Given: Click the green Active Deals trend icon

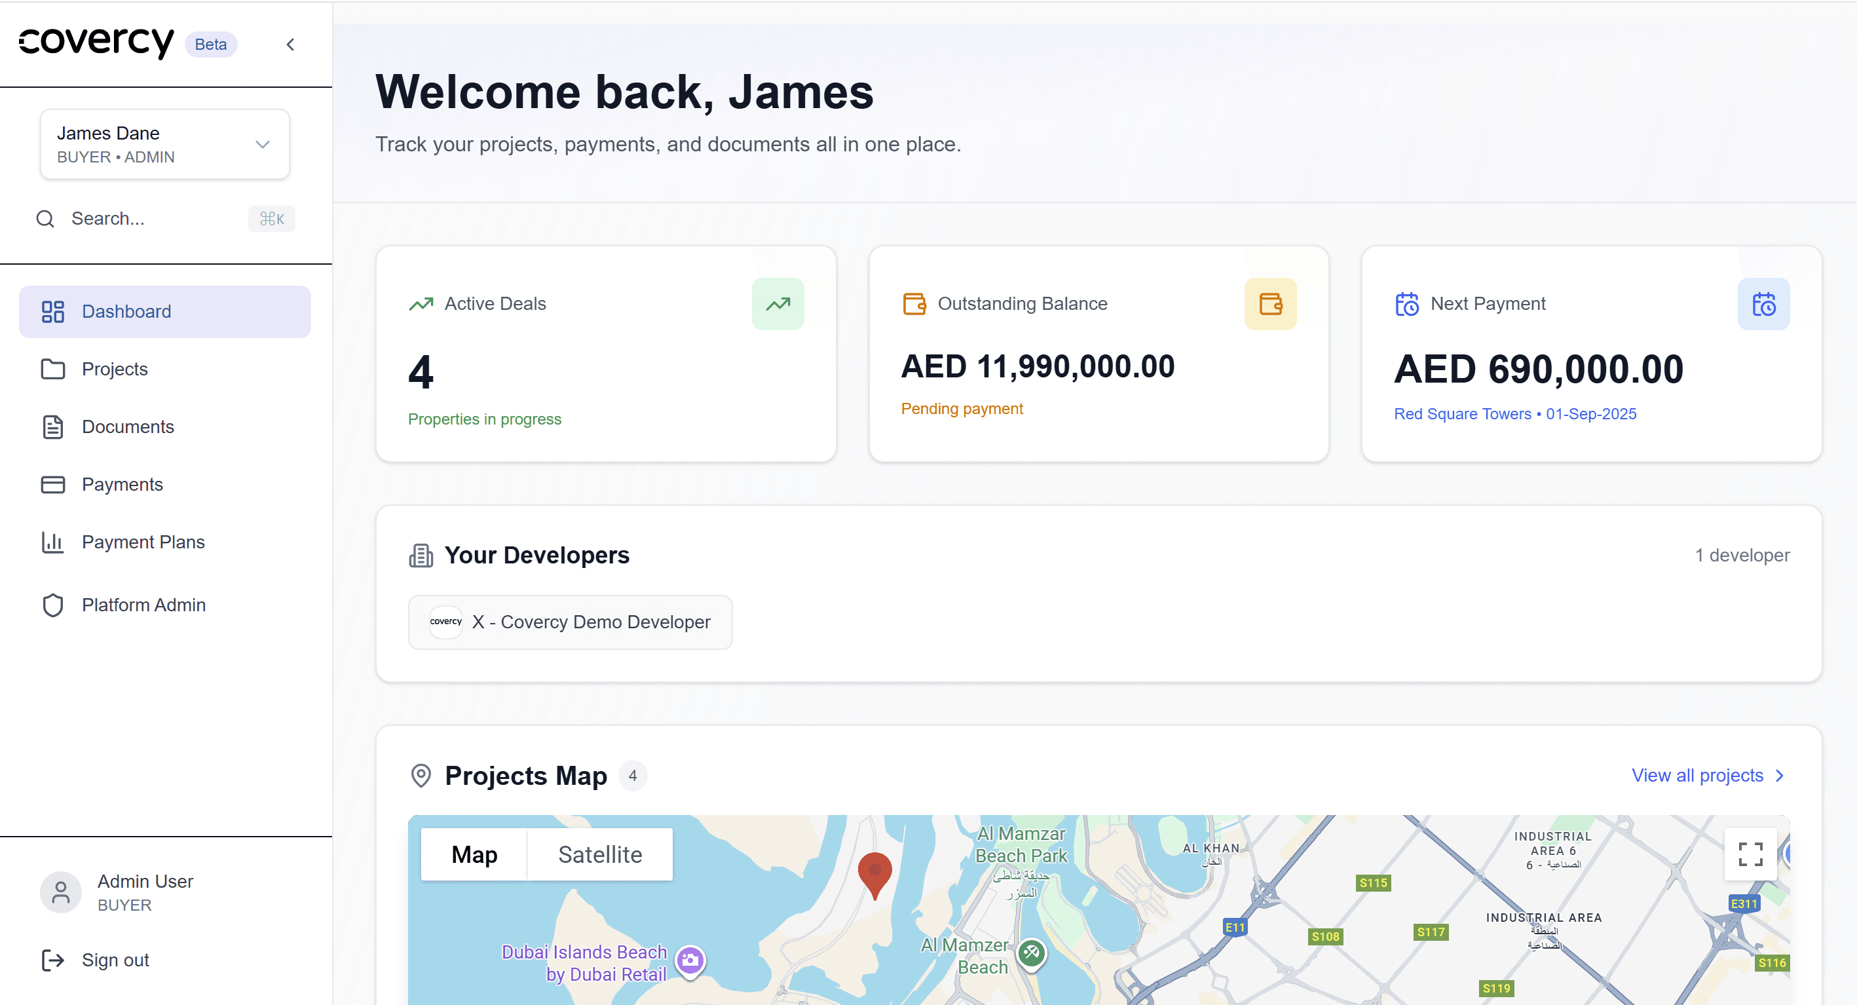Looking at the screenshot, I should [x=777, y=303].
